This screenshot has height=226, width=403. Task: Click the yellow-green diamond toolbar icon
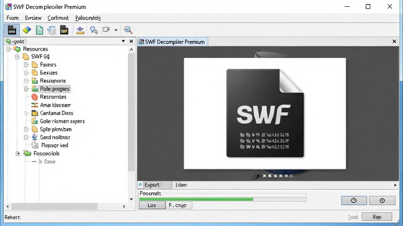(26, 30)
